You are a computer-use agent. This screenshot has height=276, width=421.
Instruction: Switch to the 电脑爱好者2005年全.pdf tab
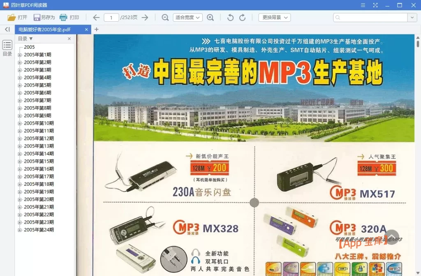pos(47,30)
